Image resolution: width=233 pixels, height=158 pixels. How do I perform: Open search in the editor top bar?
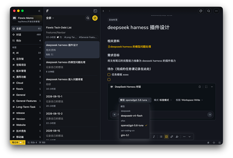tap(209, 11)
